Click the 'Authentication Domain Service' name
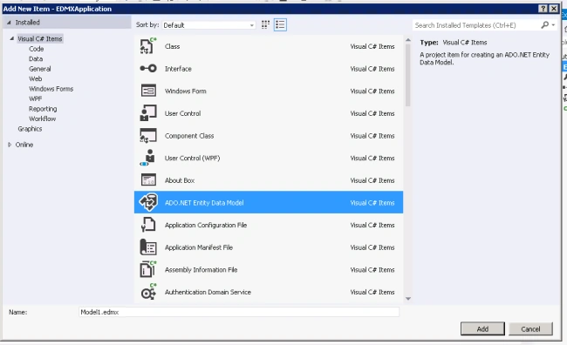 point(208,292)
